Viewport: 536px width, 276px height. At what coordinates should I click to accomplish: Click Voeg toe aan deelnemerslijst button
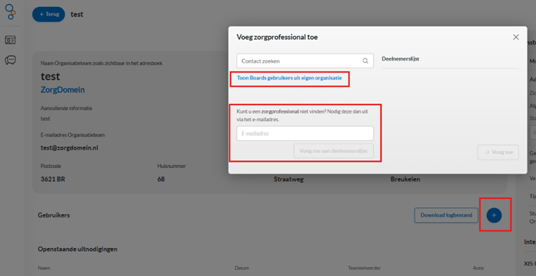(x=334, y=151)
